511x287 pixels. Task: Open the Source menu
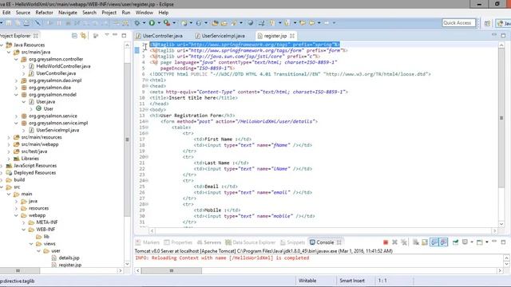(x=23, y=13)
